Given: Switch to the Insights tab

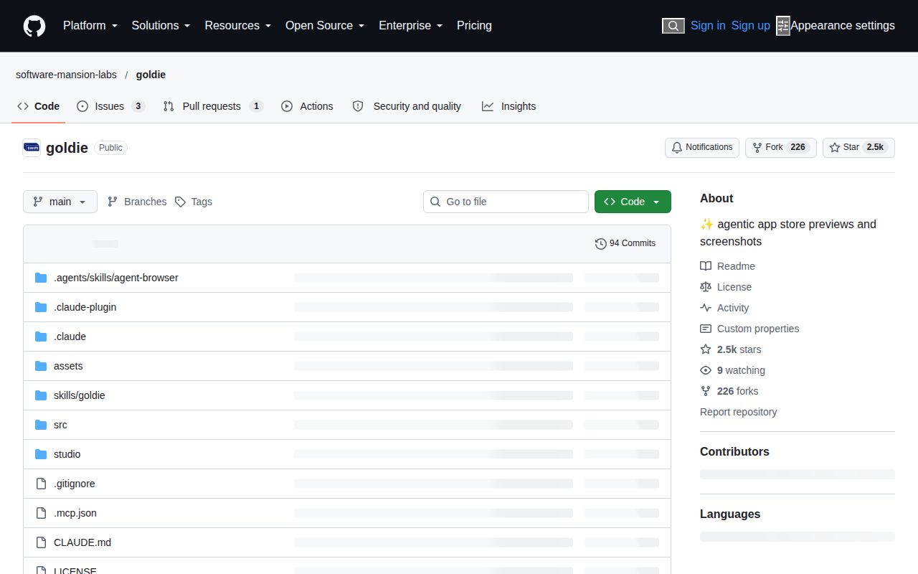Looking at the screenshot, I should (509, 106).
